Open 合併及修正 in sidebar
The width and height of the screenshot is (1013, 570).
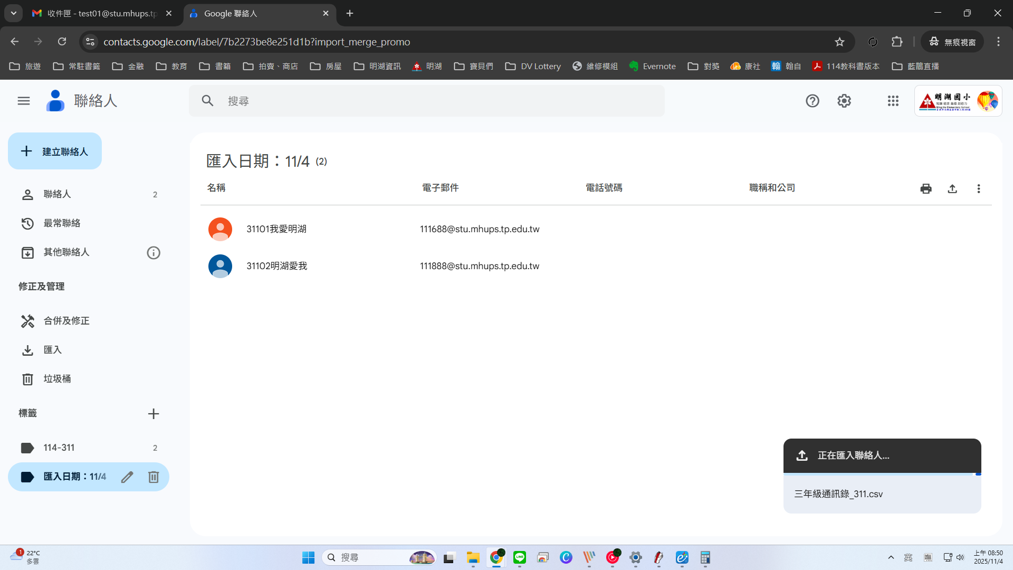point(66,321)
